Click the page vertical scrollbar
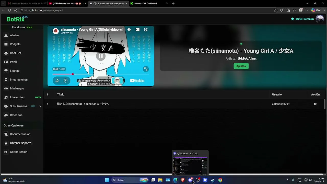 (x=325, y=104)
